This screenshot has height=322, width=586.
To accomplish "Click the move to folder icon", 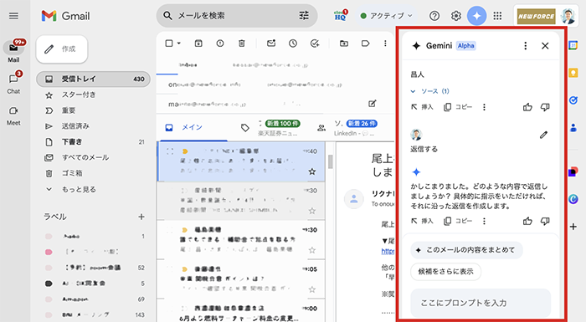I will (x=344, y=43).
